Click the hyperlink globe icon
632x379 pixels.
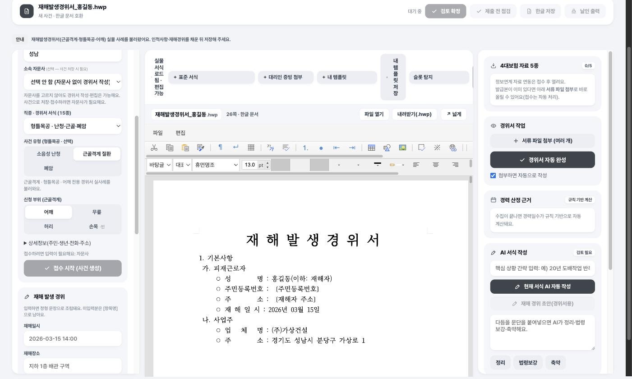453,148
